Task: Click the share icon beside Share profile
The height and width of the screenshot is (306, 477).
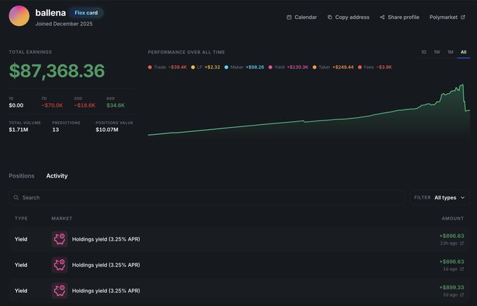Action: (382, 18)
